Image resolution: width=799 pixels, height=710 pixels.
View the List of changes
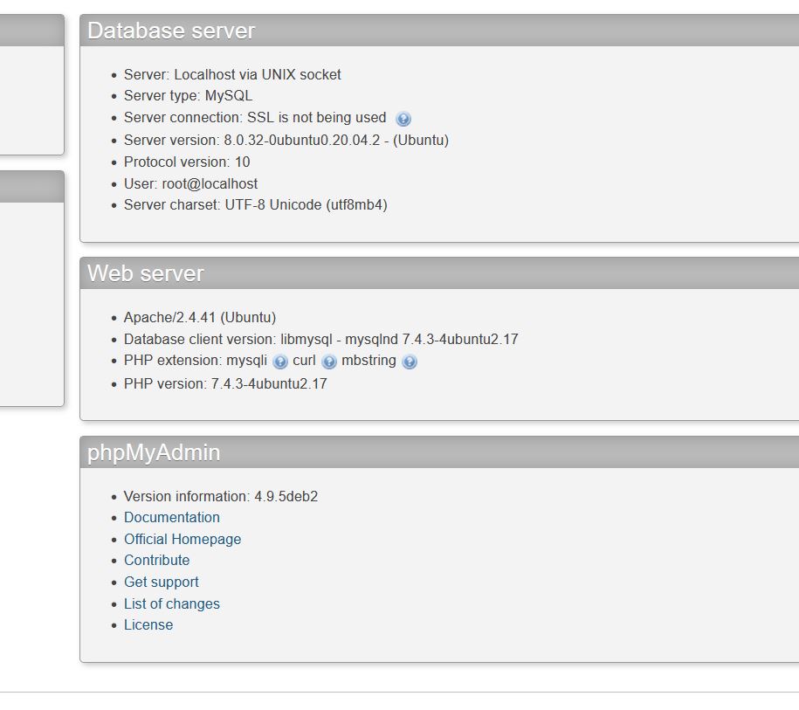(x=172, y=603)
